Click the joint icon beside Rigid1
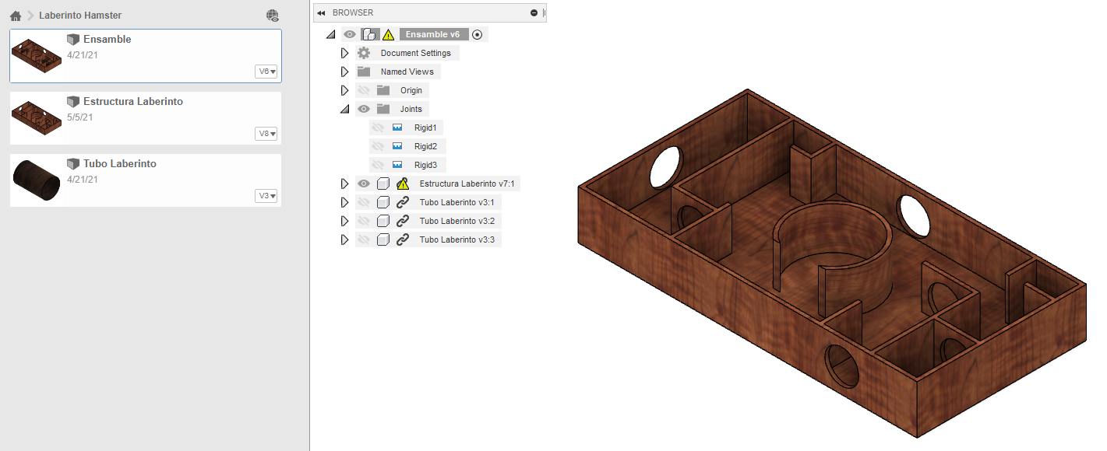The width and height of the screenshot is (1107, 451). tap(397, 128)
